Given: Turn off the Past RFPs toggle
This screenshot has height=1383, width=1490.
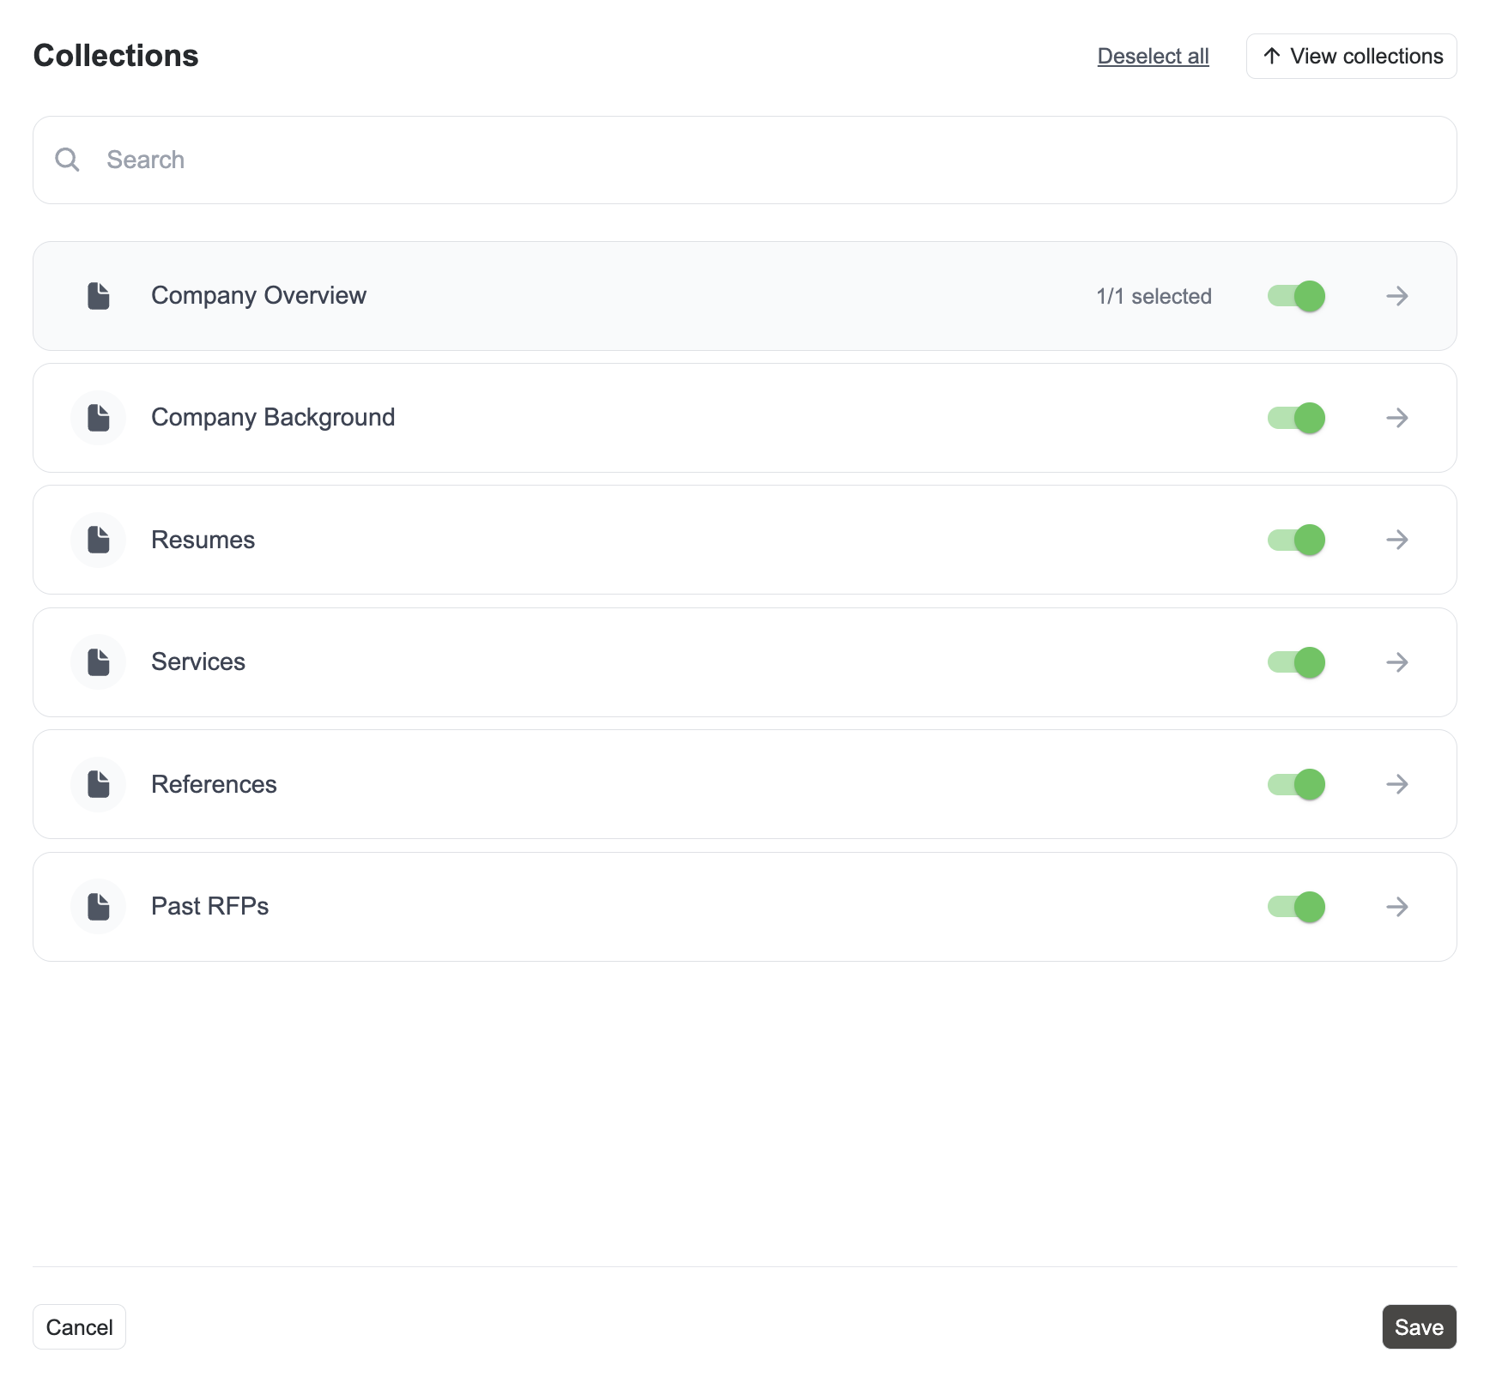Looking at the screenshot, I should click(1296, 907).
